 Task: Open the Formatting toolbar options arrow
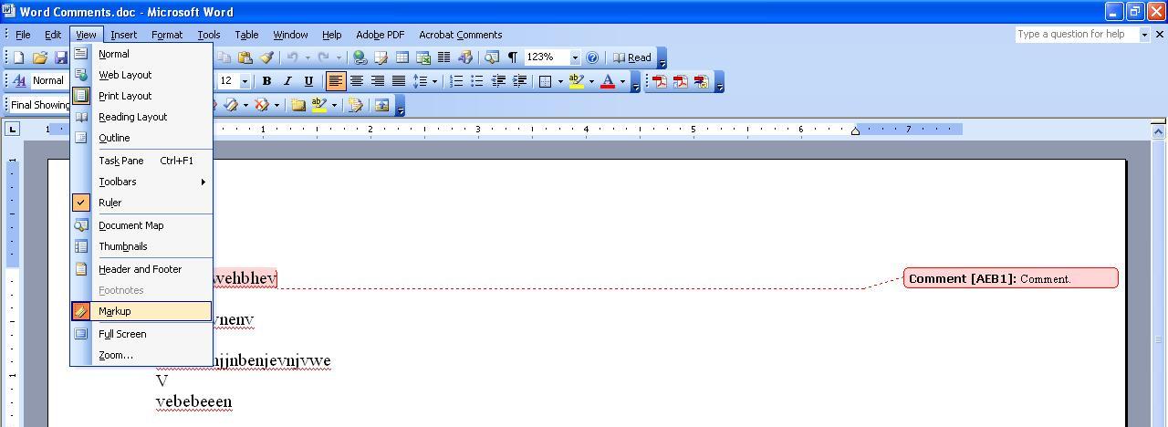pyautogui.click(x=634, y=82)
